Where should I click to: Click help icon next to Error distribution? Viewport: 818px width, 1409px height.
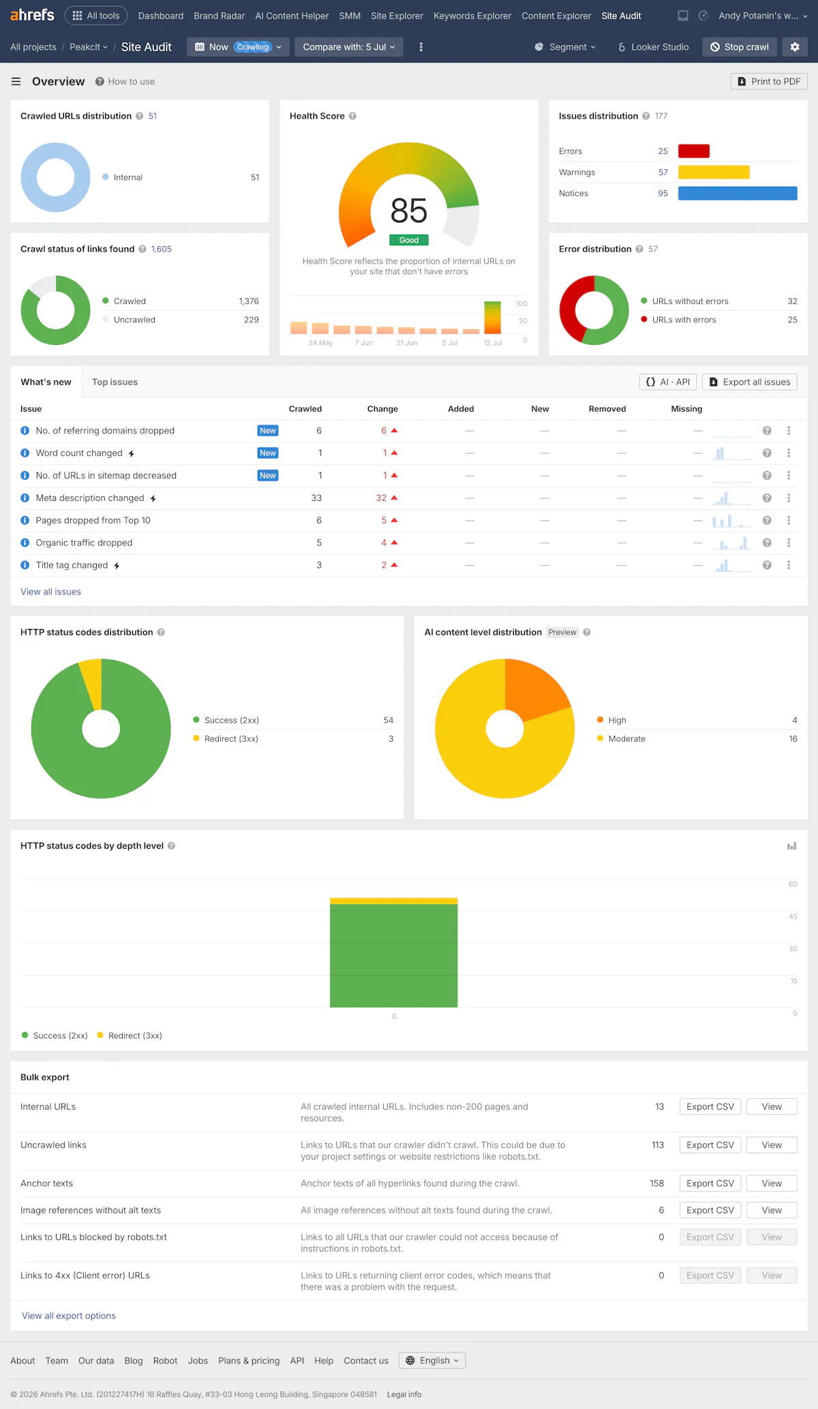(x=639, y=249)
